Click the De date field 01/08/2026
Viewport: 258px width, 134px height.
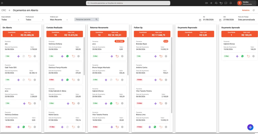tap(208, 20)
